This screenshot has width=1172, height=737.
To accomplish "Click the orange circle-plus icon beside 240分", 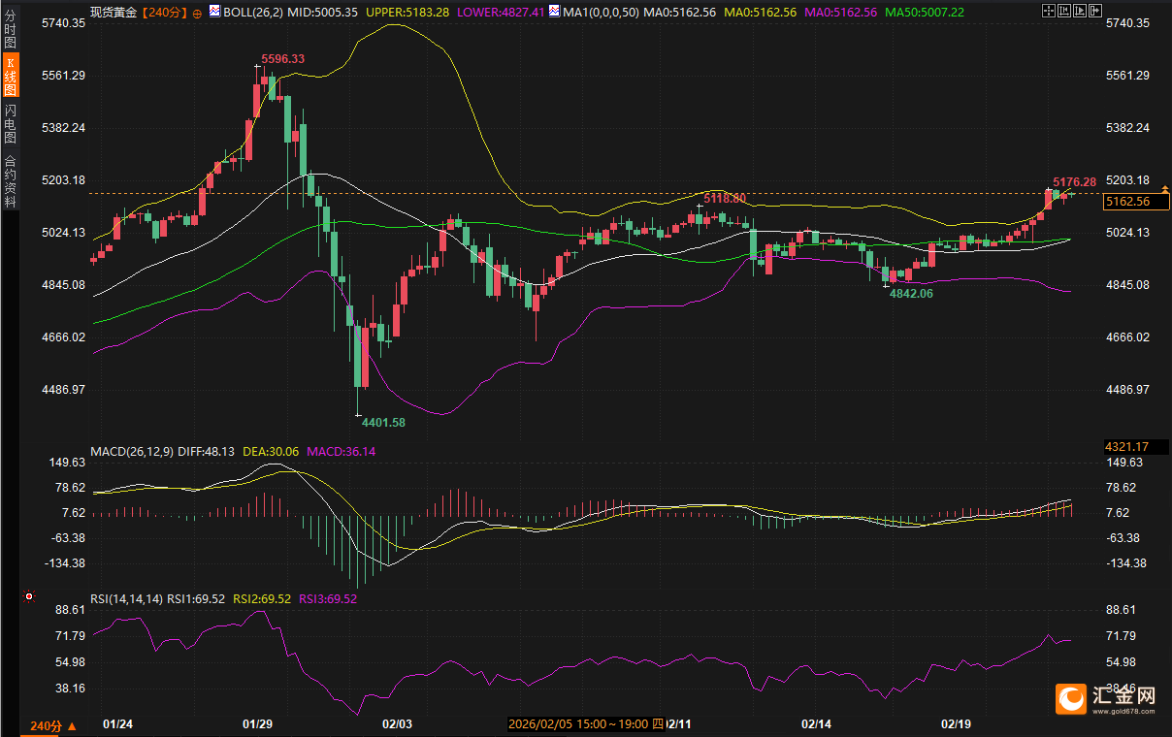I will pos(198,13).
